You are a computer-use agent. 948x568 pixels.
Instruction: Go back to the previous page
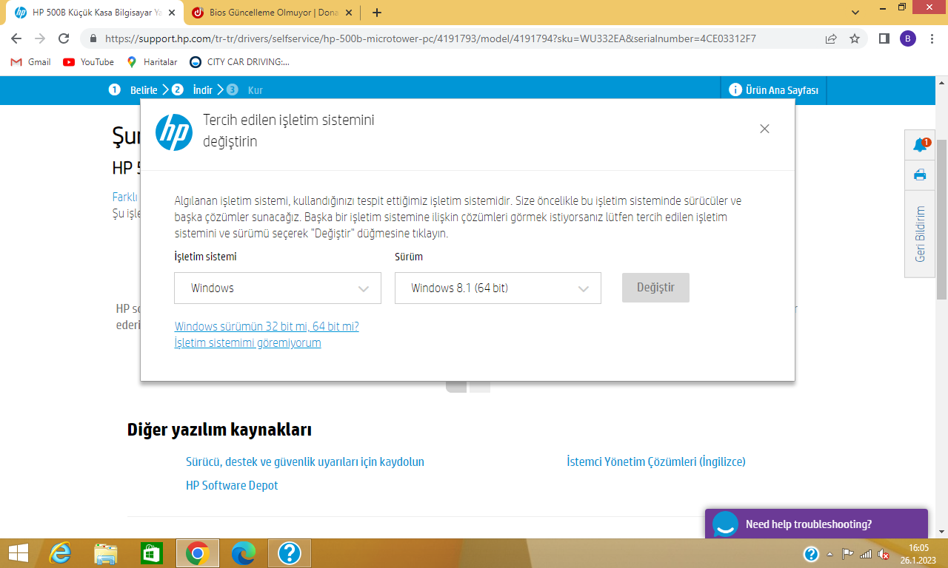click(x=16, y=38)
